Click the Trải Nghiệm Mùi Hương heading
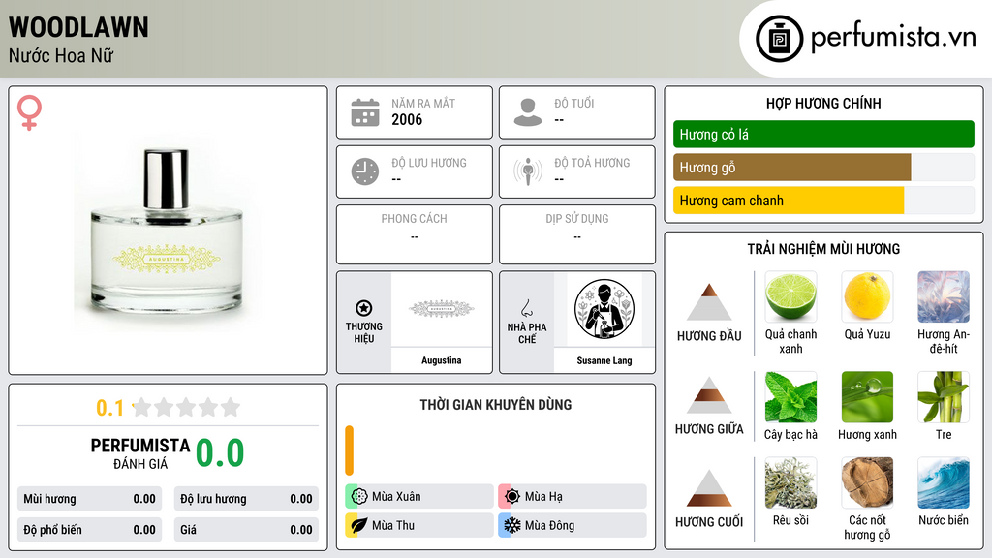992x558 pixels. click(x=823, y=249)
